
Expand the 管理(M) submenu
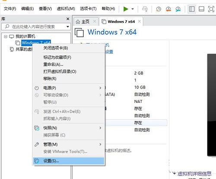69,144
